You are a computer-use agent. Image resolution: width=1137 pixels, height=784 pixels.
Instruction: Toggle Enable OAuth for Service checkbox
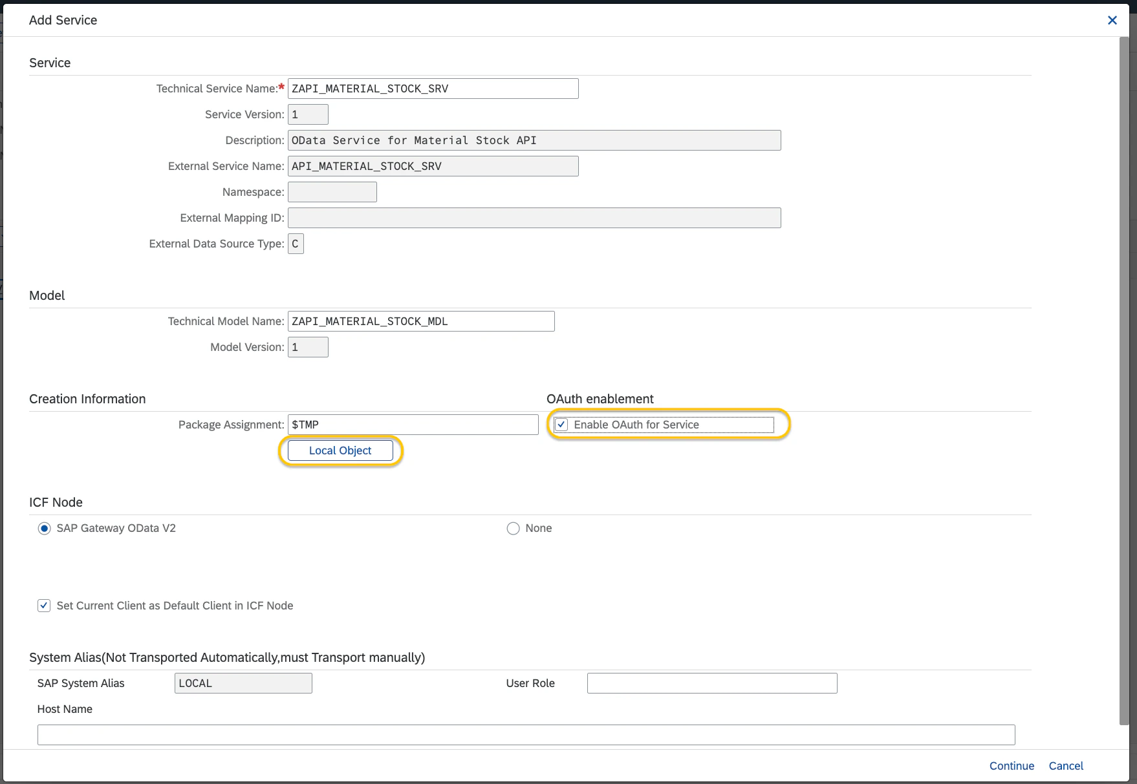point(561,425)
